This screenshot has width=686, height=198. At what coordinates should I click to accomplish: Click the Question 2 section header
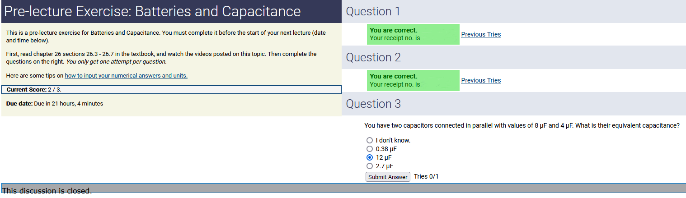373,58
